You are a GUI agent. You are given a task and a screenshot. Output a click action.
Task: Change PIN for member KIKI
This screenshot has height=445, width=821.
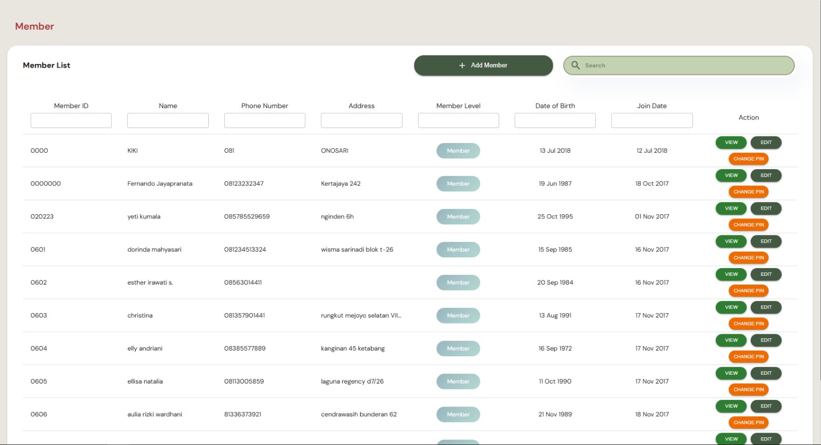click(x=749, y=159)
